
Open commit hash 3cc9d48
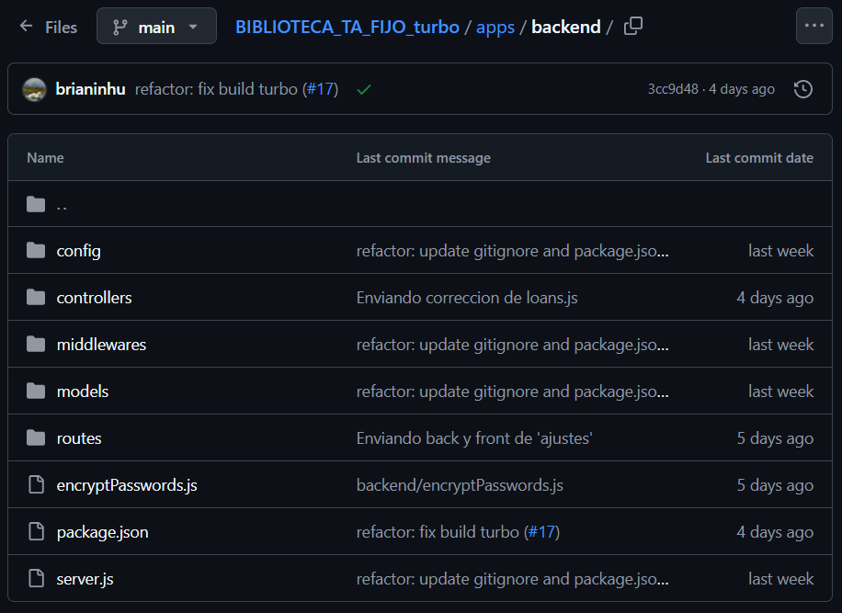click(x=672, y=89)
